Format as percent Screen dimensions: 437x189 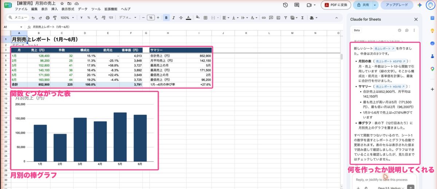(x=88, y=17)
